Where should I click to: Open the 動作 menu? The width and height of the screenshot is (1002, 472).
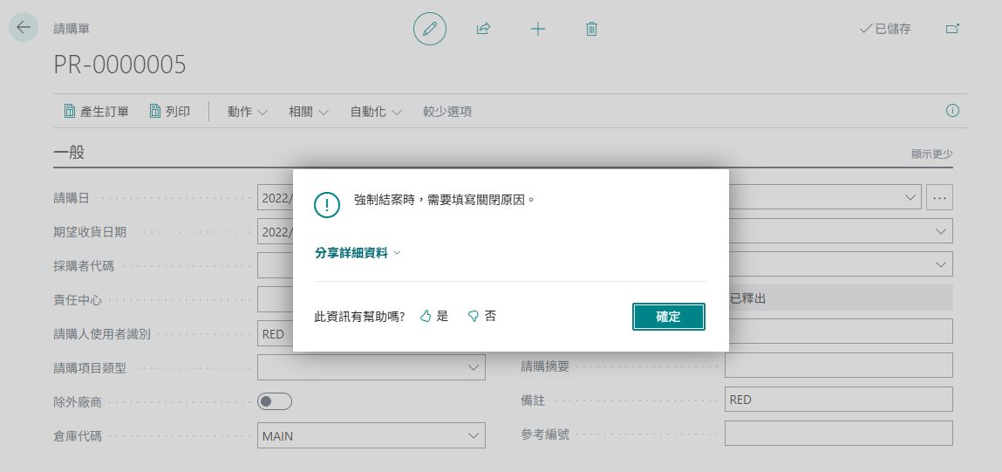(x=247, y=112)
